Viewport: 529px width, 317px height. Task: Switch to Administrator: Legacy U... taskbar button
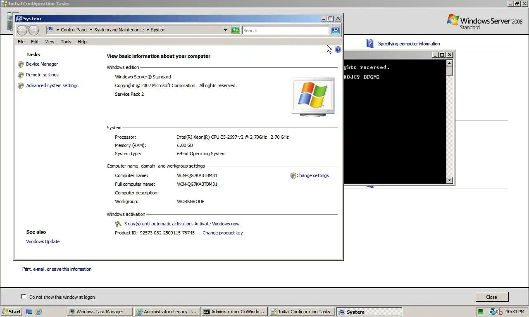[167, 312]
